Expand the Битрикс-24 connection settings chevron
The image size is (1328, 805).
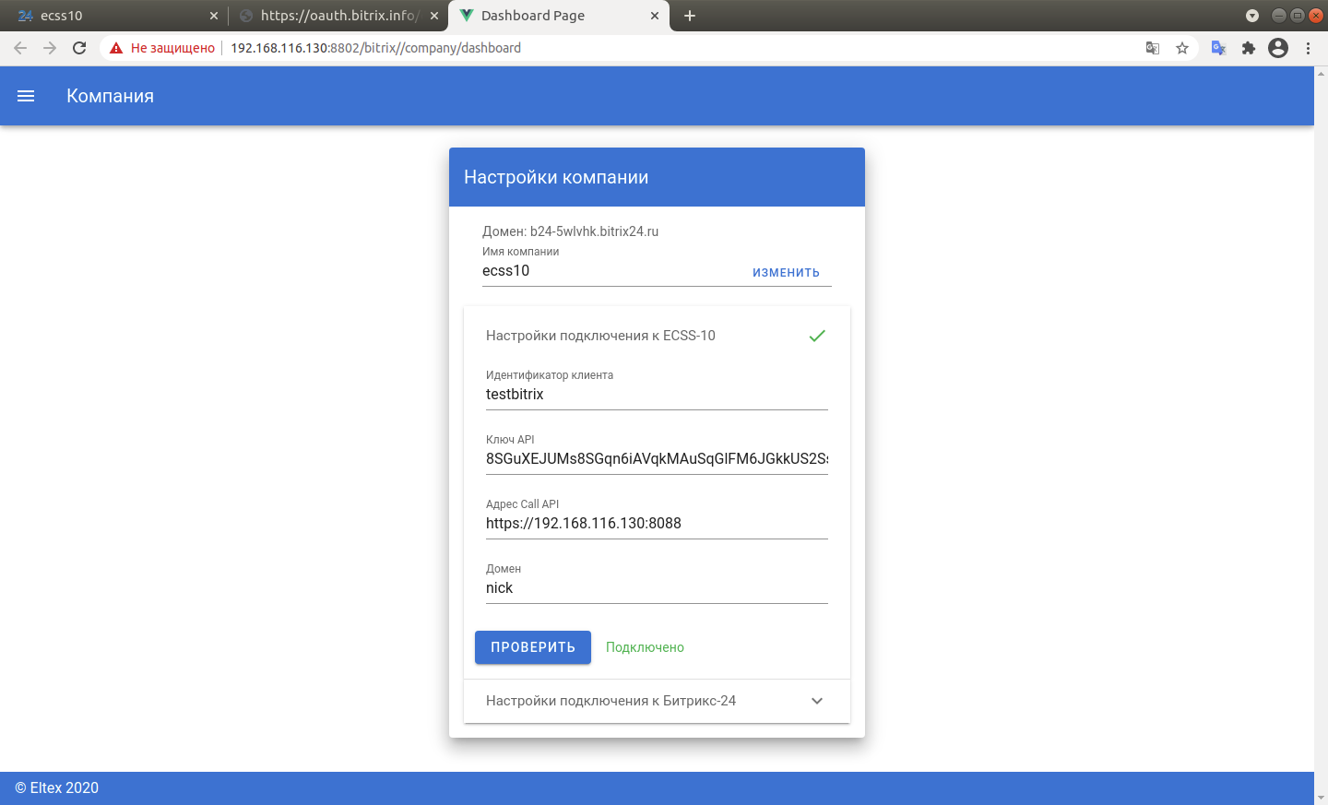tap(817, 701)
